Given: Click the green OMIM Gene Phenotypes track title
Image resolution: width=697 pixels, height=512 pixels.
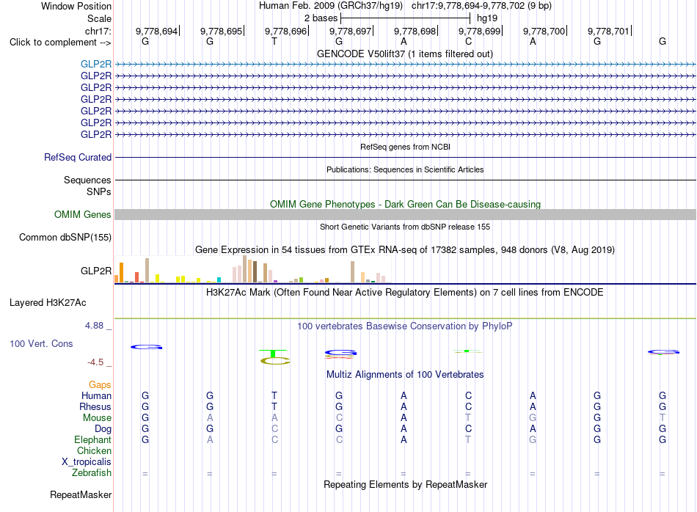Looking at the screenshot, I should pyautogui.click(x=406, y=204).
